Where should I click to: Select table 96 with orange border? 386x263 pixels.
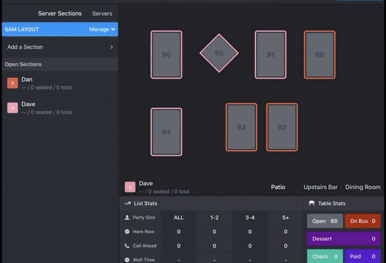320,55
